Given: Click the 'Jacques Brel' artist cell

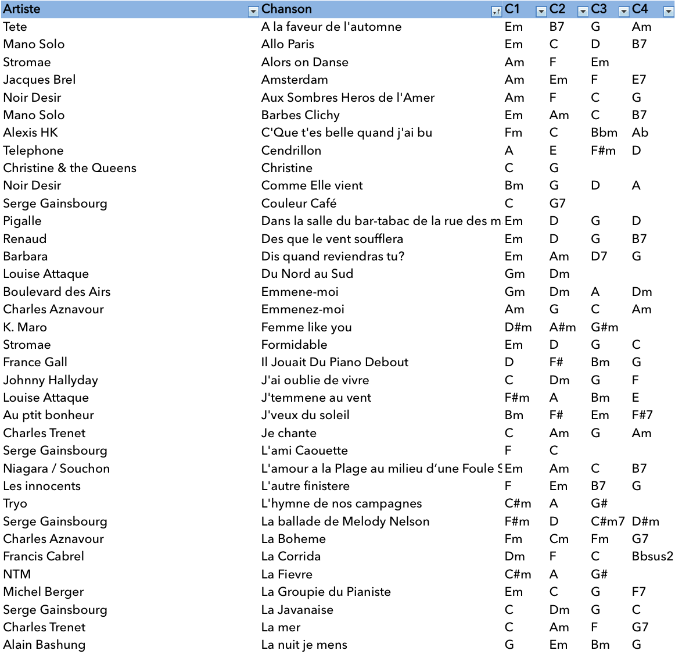Looking at the screenshot, I should (x=39, y=80).
